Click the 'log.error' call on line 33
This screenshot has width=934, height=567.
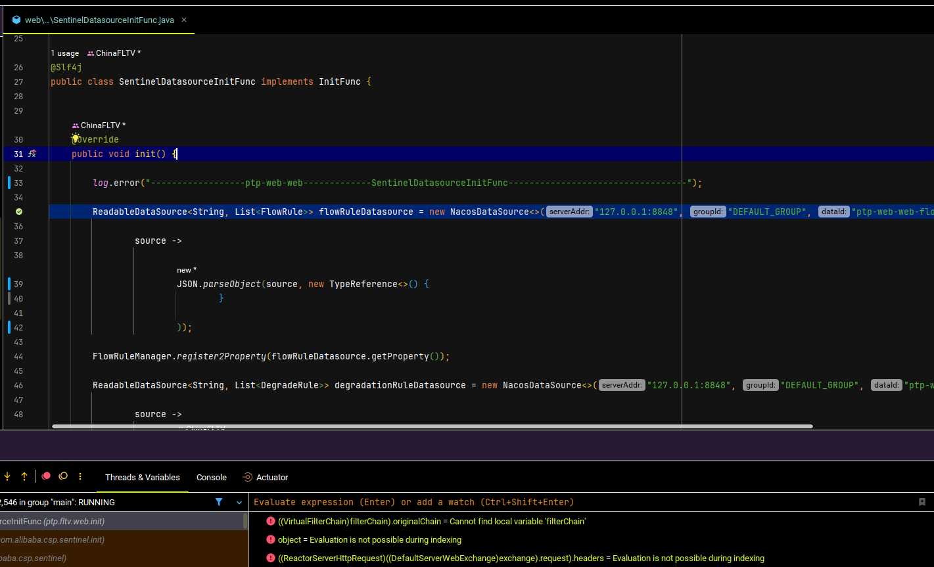pos(116,183)
